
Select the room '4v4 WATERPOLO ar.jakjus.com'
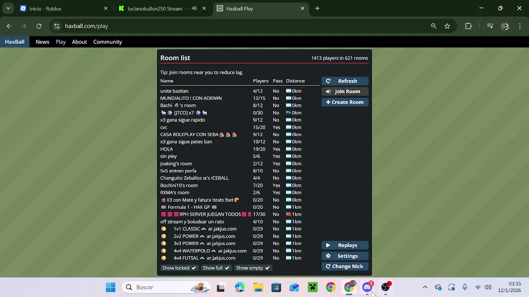tap(240, 251)
